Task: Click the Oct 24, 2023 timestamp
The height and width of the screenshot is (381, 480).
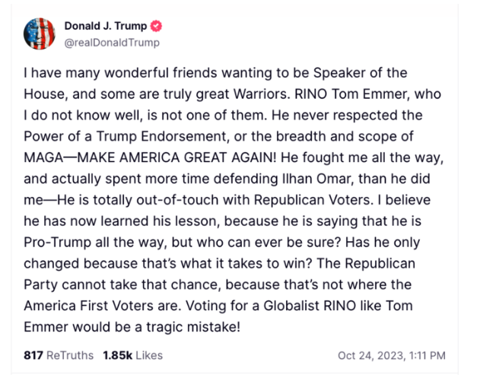Action: coord(392,356)
